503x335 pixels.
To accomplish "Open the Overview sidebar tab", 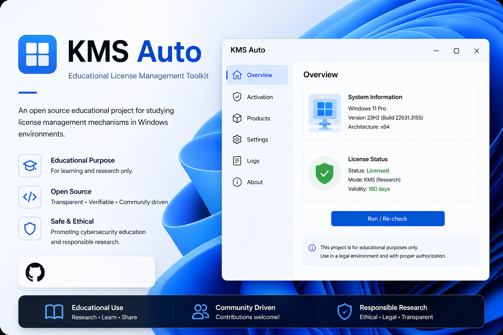I will coord(257,75).
